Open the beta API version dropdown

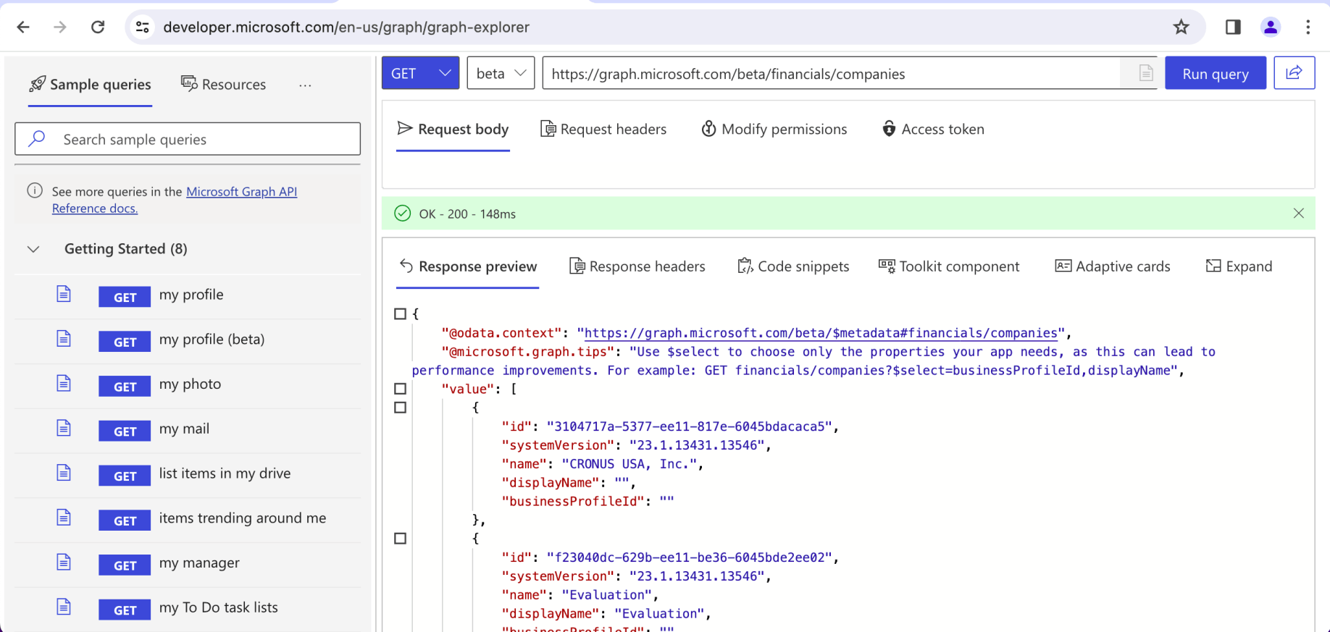[501, 73]
